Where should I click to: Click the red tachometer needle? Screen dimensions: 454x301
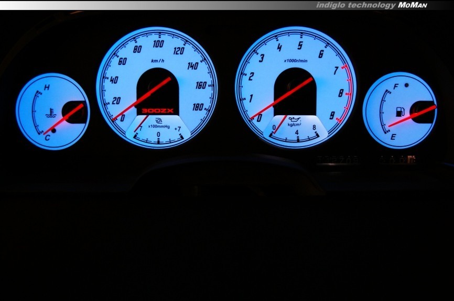click(x=282, y=98)
